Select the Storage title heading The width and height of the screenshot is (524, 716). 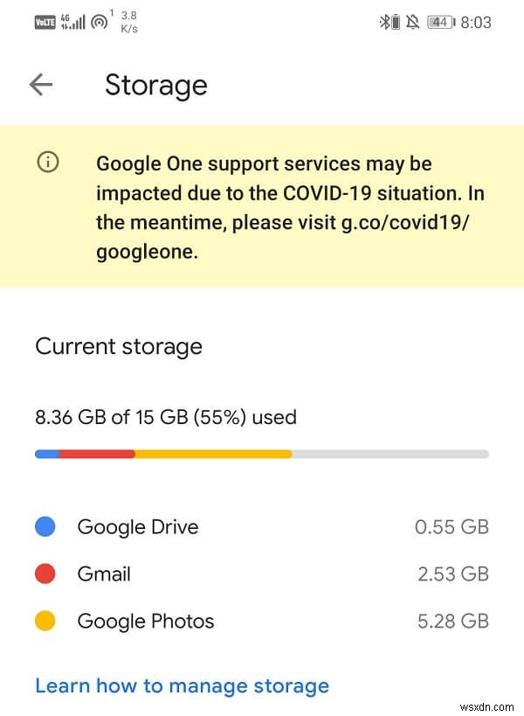point(155,84)
